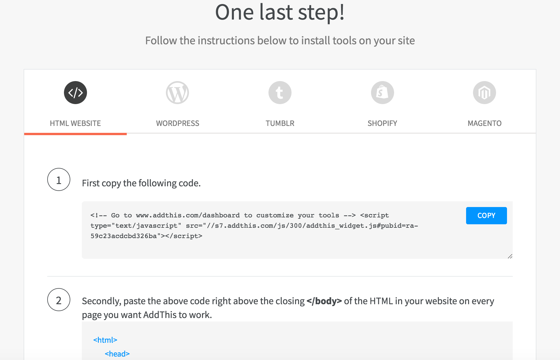
Task: Click the bold </body> text
Action: (x=324, y=301)
